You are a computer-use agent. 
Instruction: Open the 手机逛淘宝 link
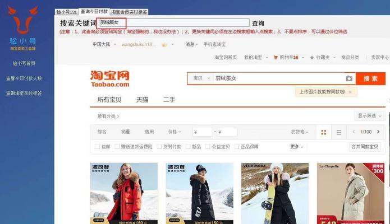click(215, 44)
